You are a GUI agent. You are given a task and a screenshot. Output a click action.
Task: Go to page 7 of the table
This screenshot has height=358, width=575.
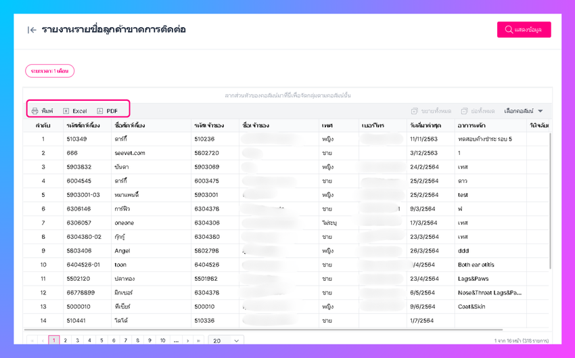point(125,340)
